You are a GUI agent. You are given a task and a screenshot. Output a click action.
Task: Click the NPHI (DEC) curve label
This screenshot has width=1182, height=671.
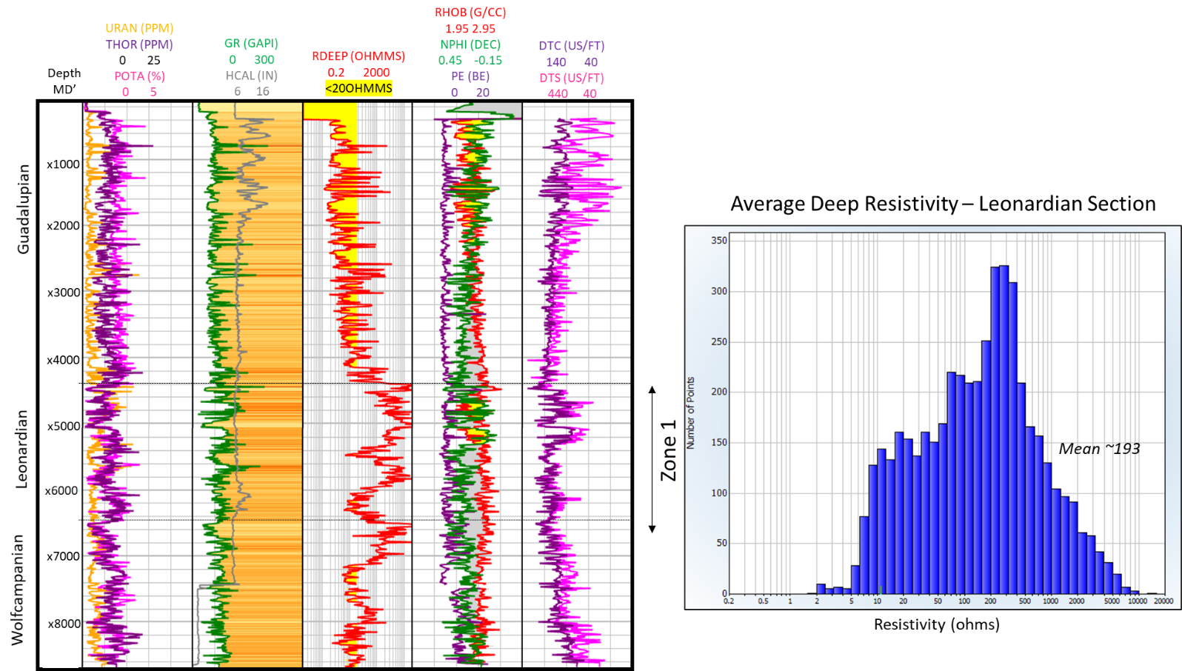point(470,44)
